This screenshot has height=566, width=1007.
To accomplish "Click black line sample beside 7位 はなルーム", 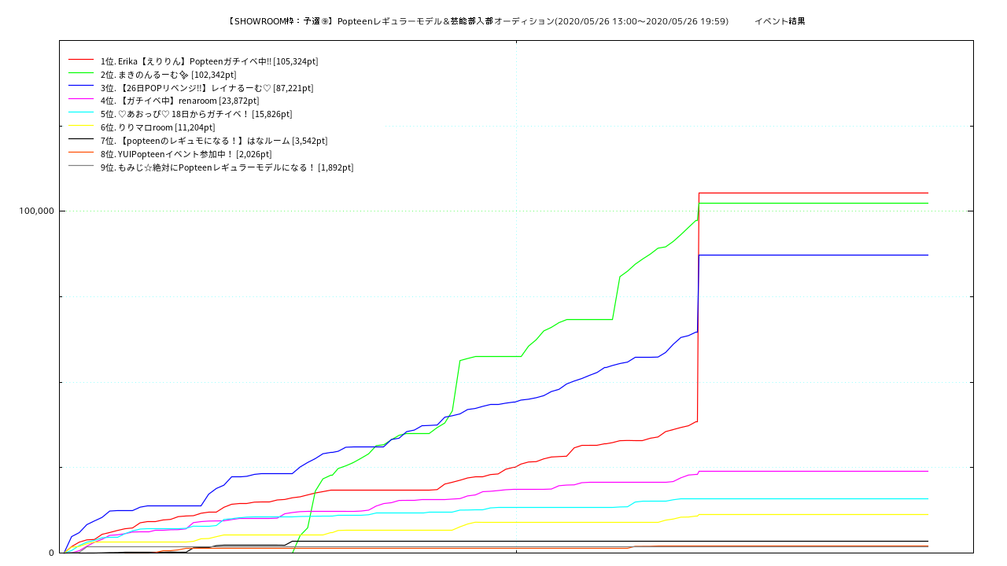I will coord(81,139).
